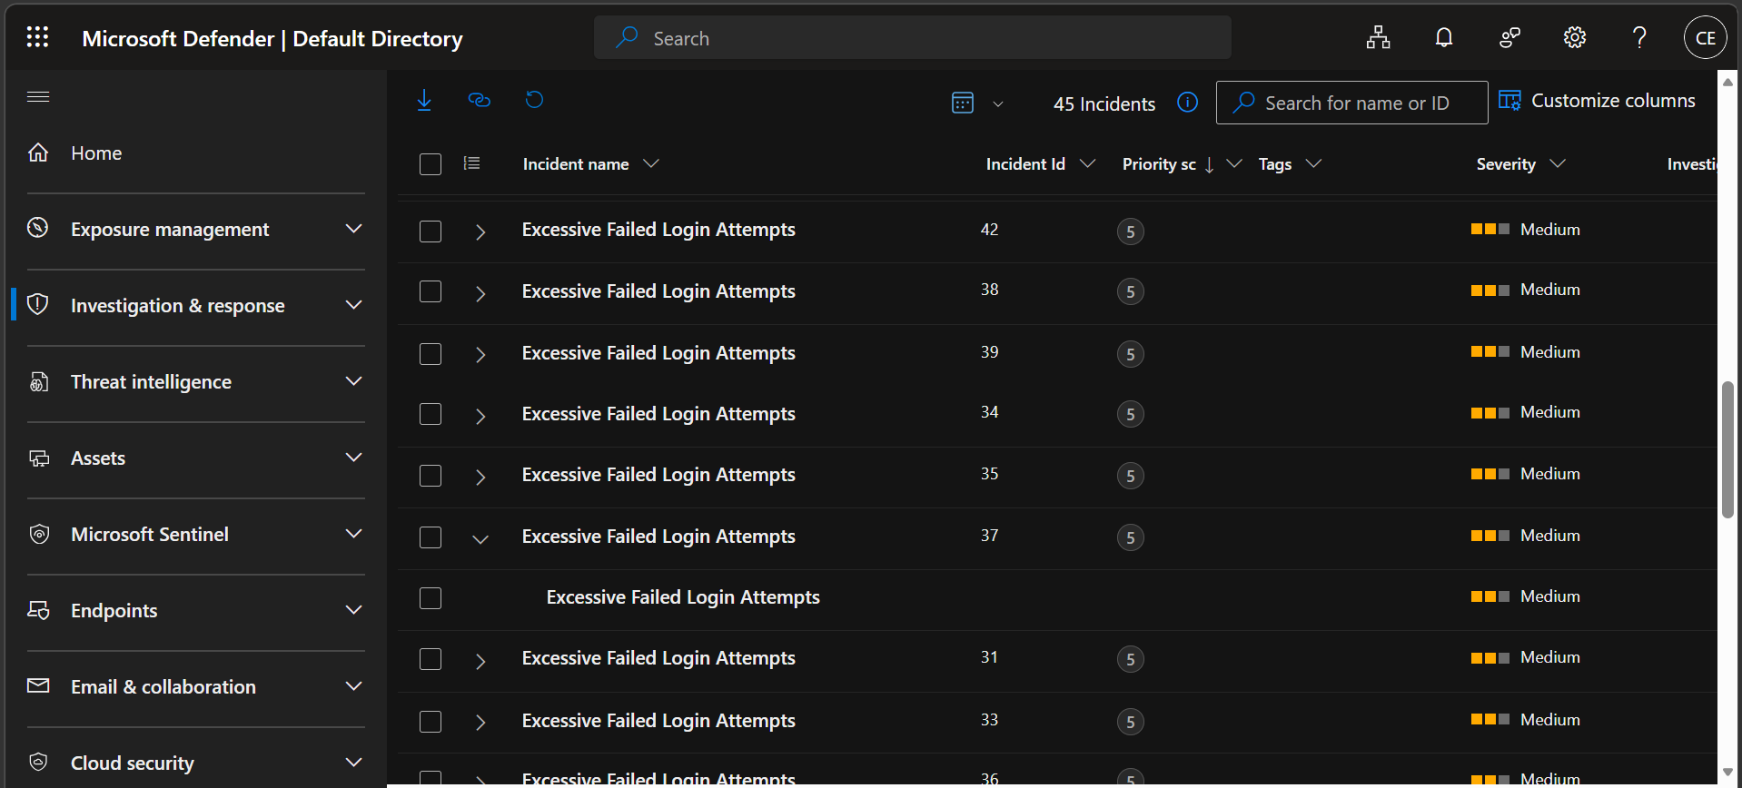Open nested alert Excessive Failed Login Attempts
The width and height of the screenshot is (1742, 788).
(683, 597)
